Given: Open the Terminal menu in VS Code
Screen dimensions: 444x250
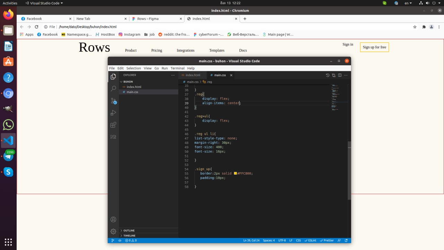Looking at the screenshot, I should 177,68.
